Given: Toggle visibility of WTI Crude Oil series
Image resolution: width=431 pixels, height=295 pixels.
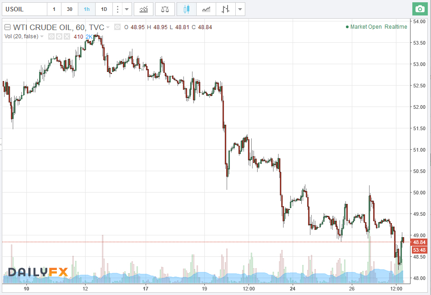Looking at the screenshot, I should point(117,27).
